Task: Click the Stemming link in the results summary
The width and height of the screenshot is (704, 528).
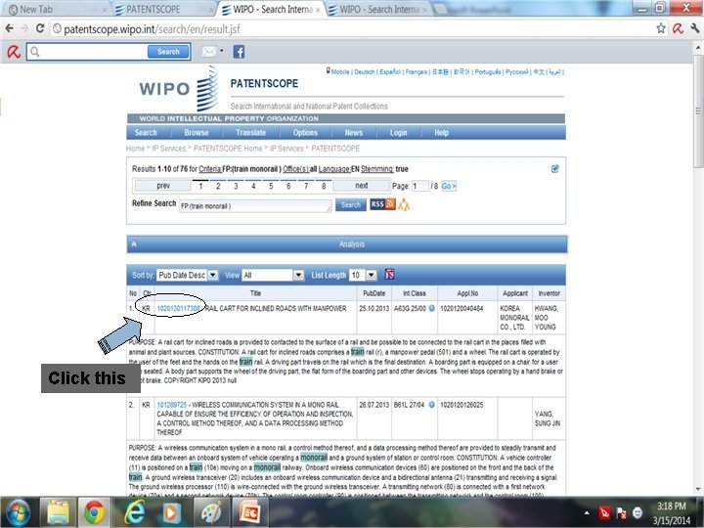Action: coord(377,169)
